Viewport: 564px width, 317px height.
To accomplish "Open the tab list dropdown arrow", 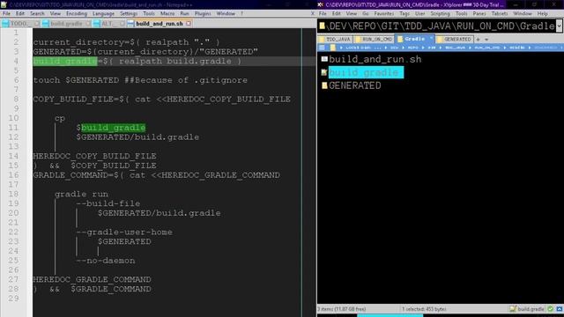I will [486, 40].
